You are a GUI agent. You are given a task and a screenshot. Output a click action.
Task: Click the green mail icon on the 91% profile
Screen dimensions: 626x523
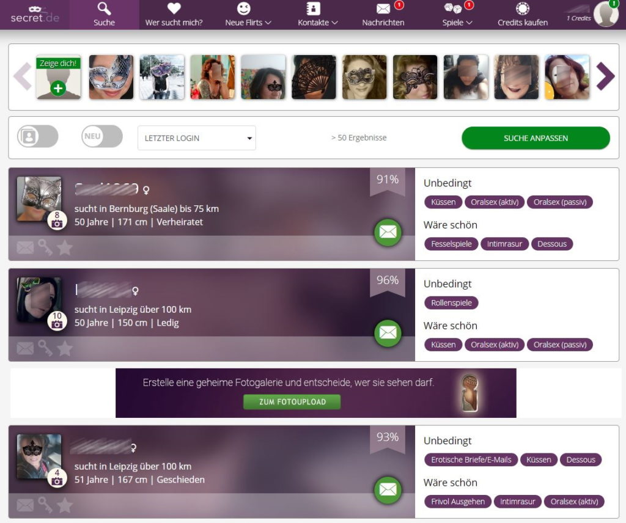click(x=388, y=232)
